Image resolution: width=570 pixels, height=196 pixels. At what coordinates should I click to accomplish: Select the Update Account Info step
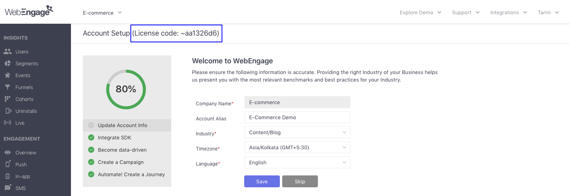127,125
